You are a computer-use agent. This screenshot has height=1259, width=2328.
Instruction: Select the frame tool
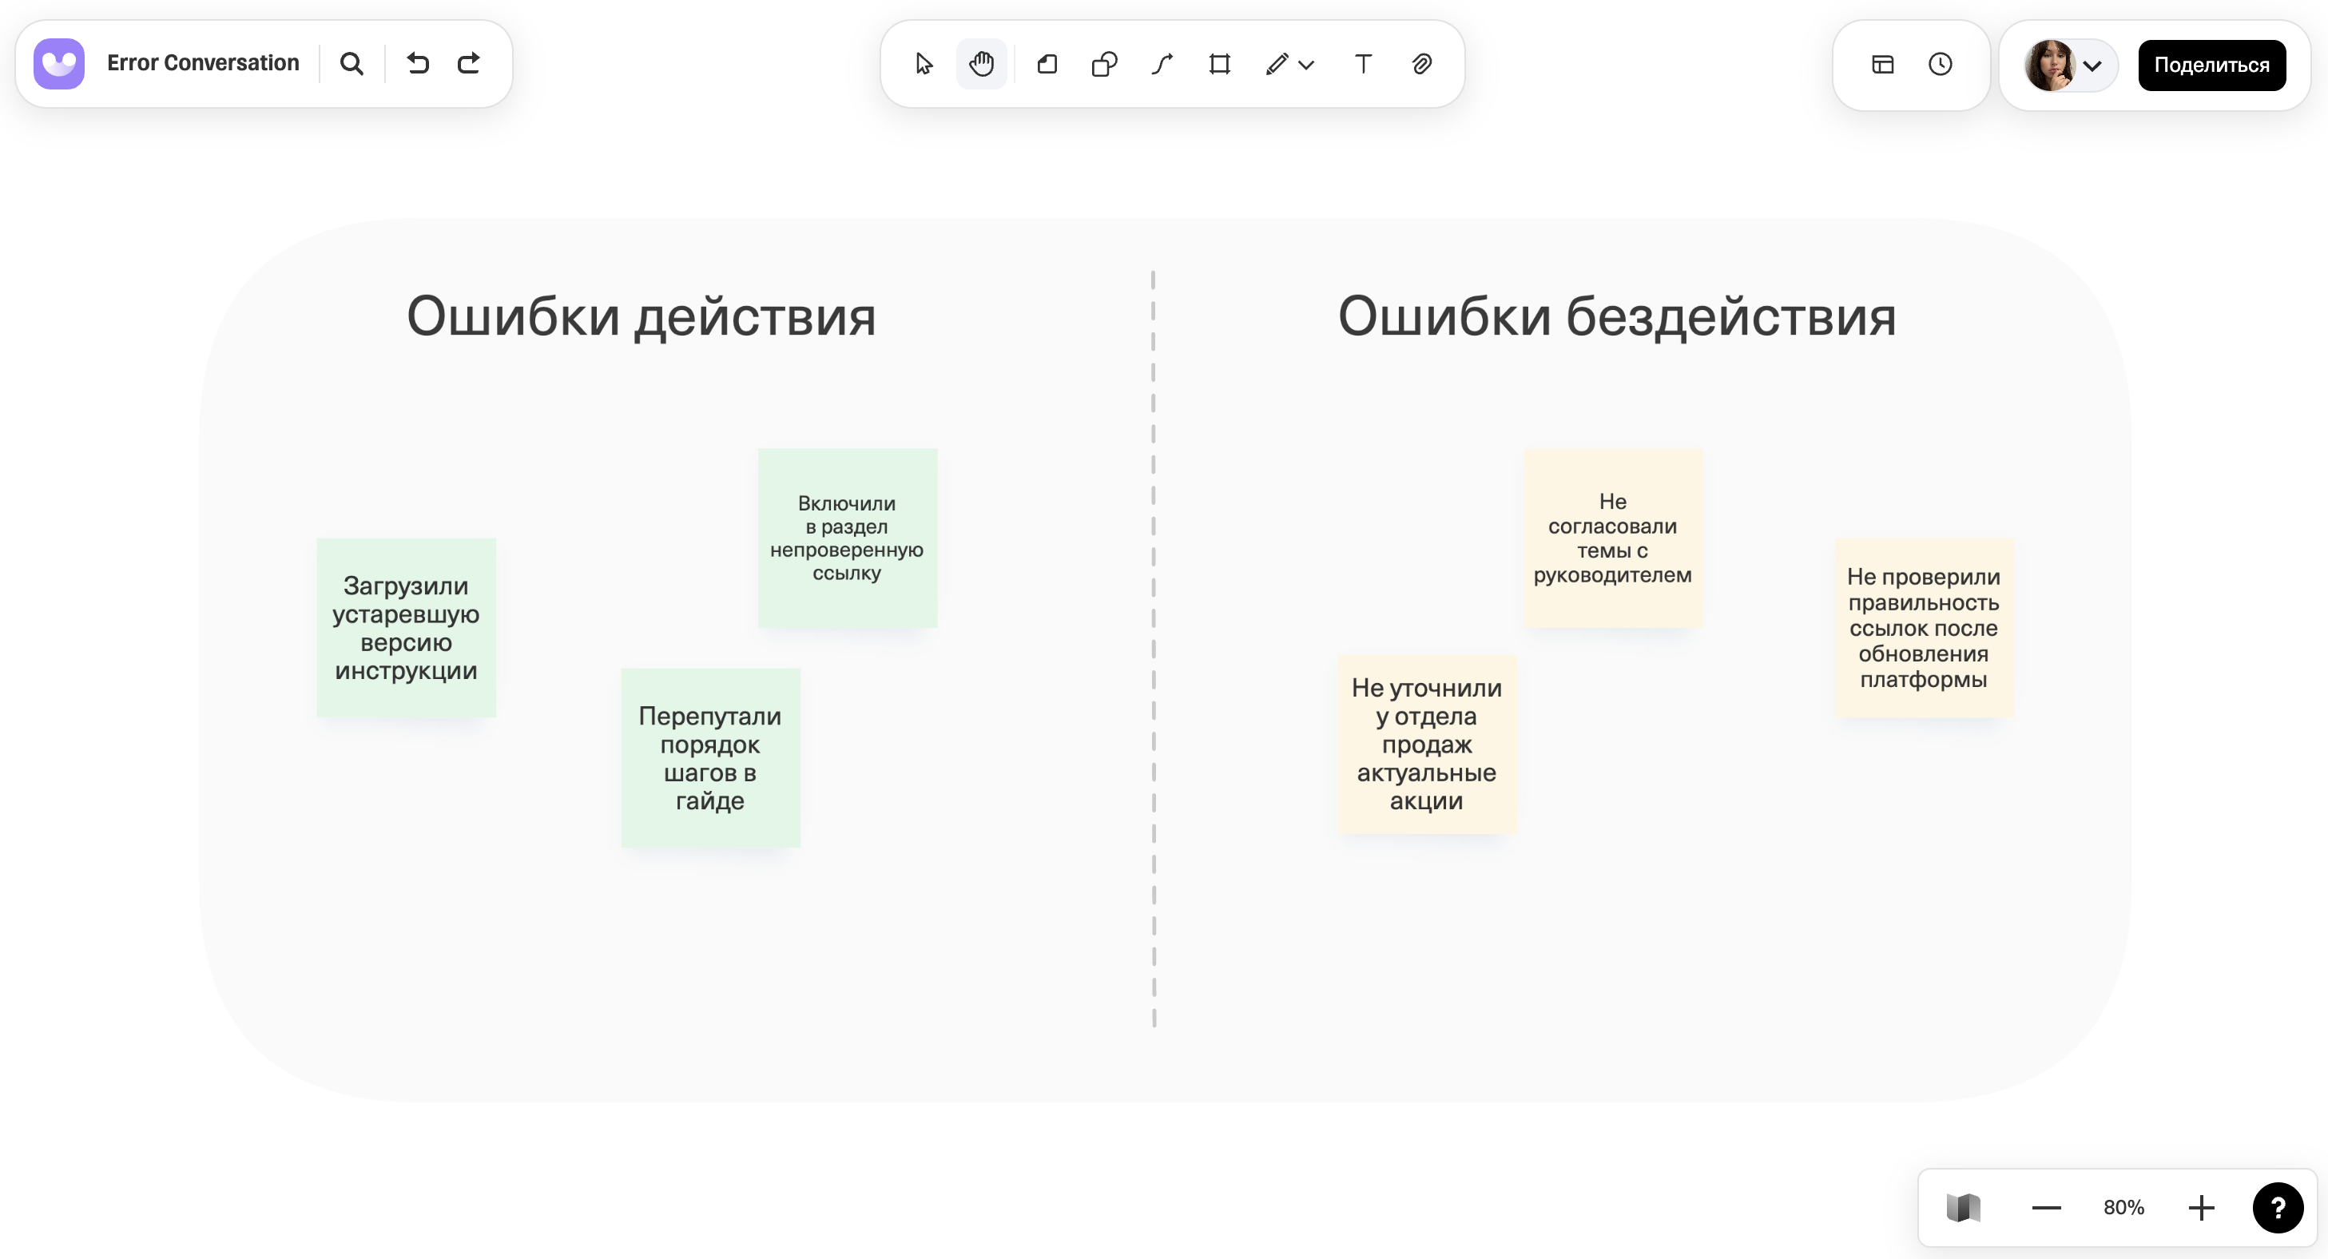pos(1219,64)
